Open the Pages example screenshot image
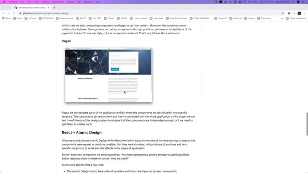This screenshot has height=173, width=308. coord(109,75)
